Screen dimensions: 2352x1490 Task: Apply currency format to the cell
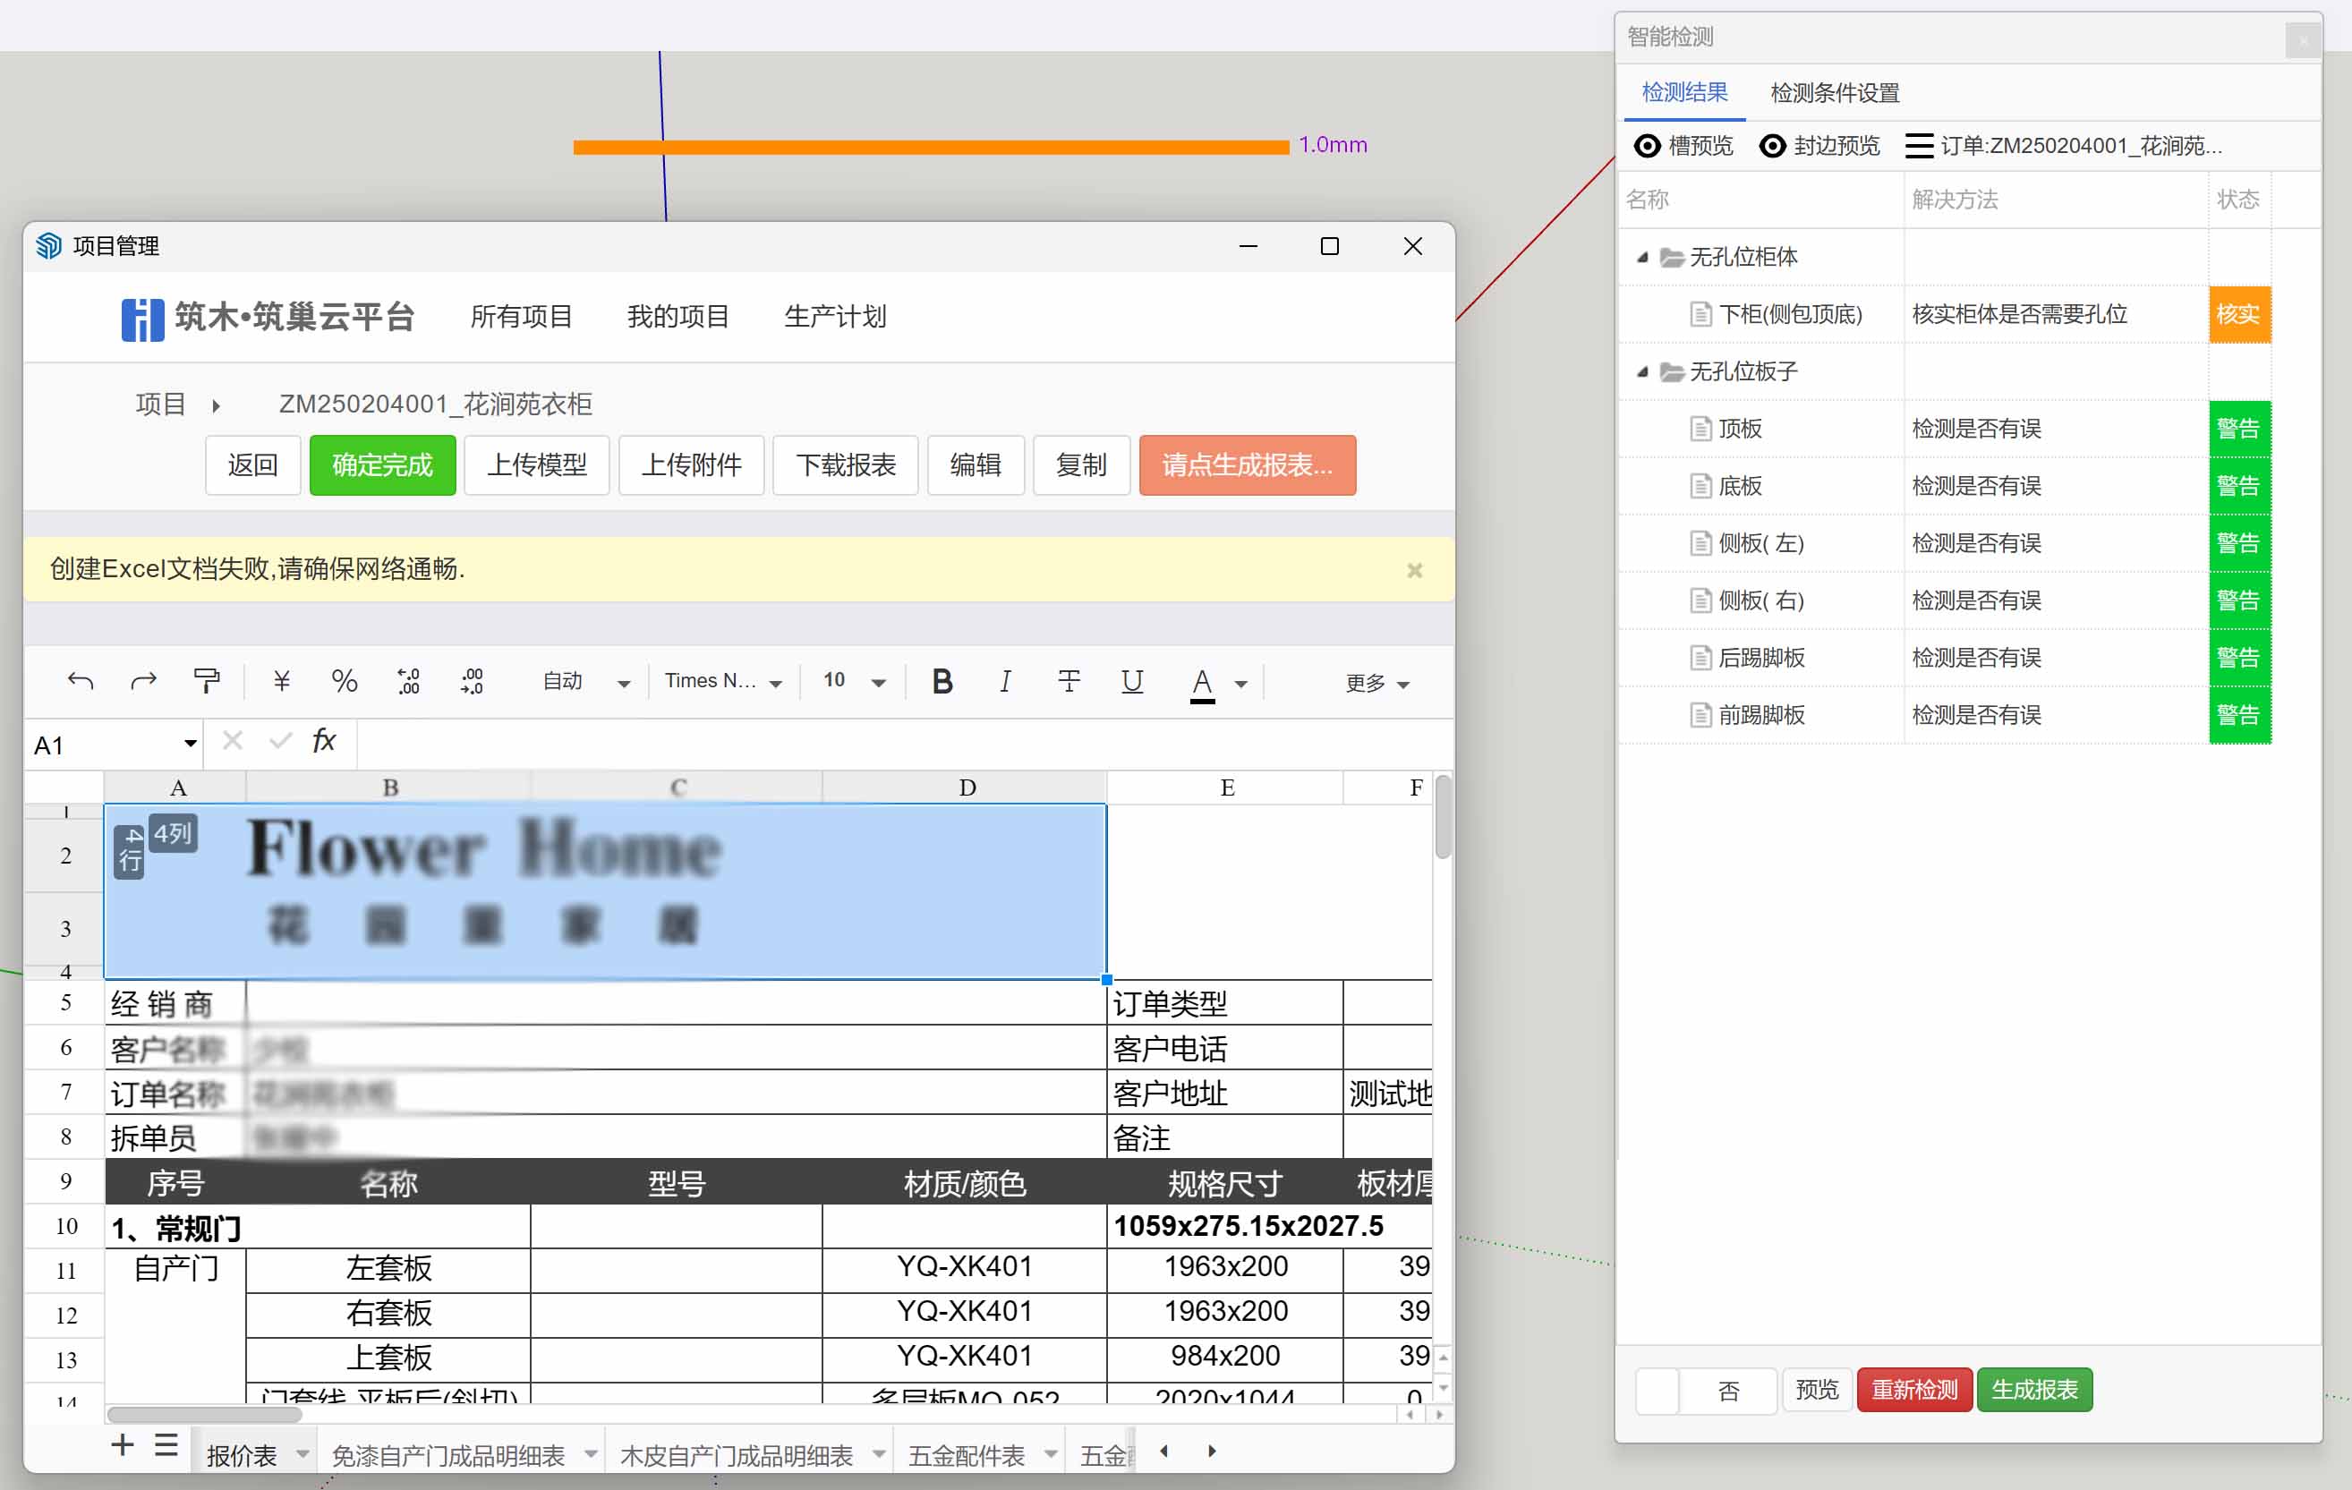click(281, 680)
